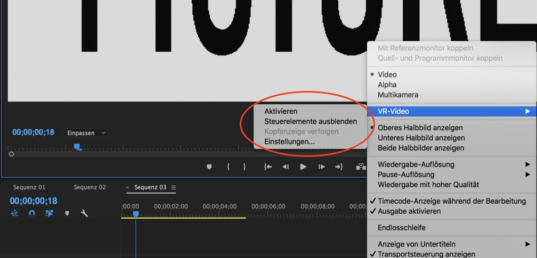Expand the VR-Video submenu
The height and width of the screenshot is (258, 537).
452,111
